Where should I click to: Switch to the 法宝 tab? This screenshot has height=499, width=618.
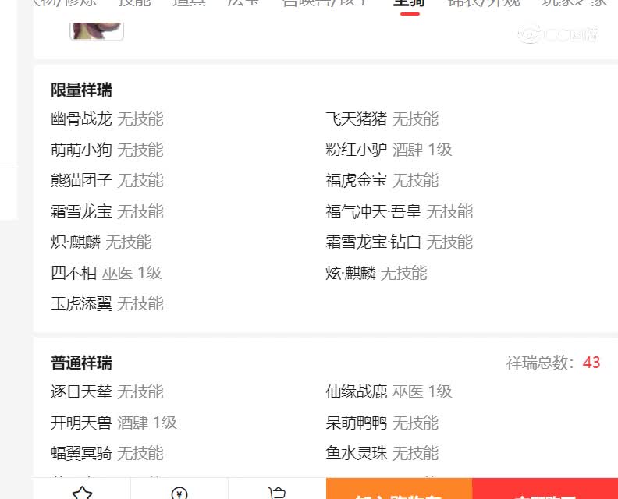[x=244, y=3]
